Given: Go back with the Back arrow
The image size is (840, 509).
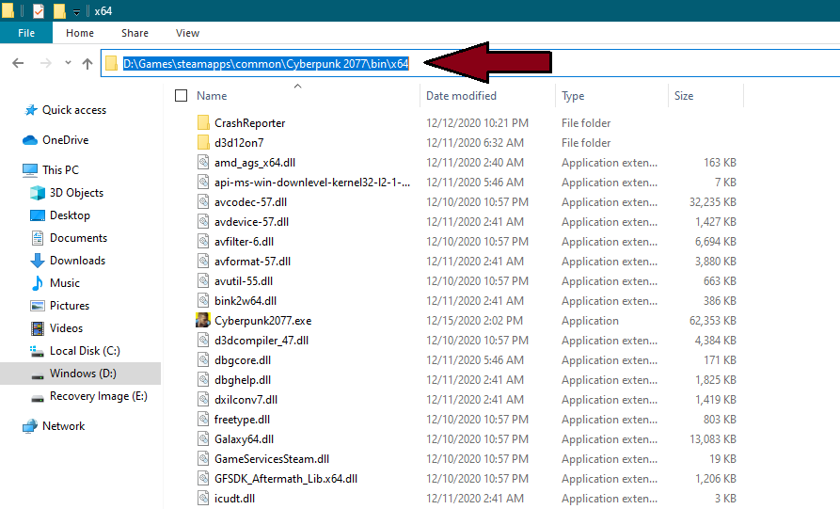Looking at the screenshot, I should pos(18,63).
